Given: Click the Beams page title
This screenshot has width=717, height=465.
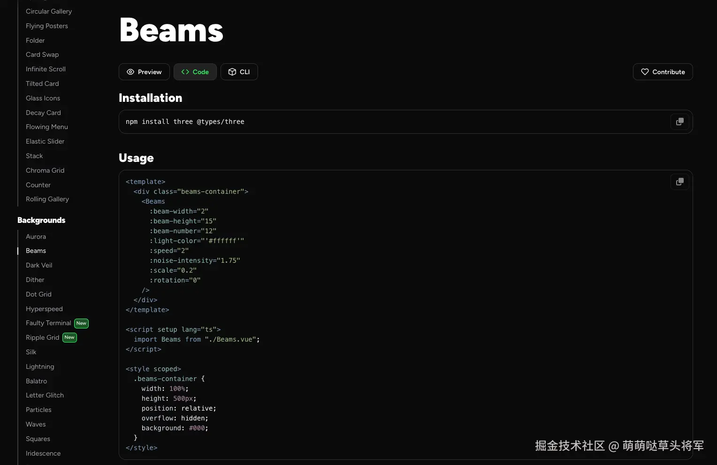Looking at the screenshot, I should pyautogui.click(x=171, y=30).
